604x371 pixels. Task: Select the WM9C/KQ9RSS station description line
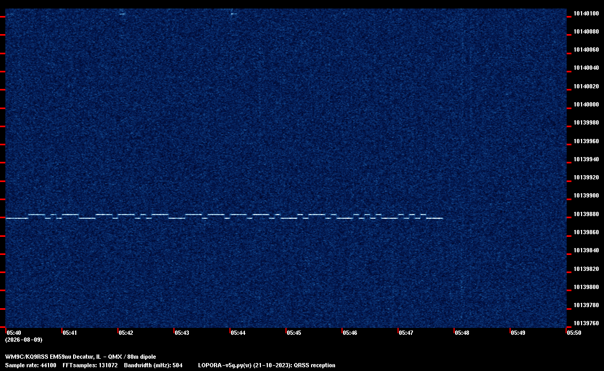[81, 357]
